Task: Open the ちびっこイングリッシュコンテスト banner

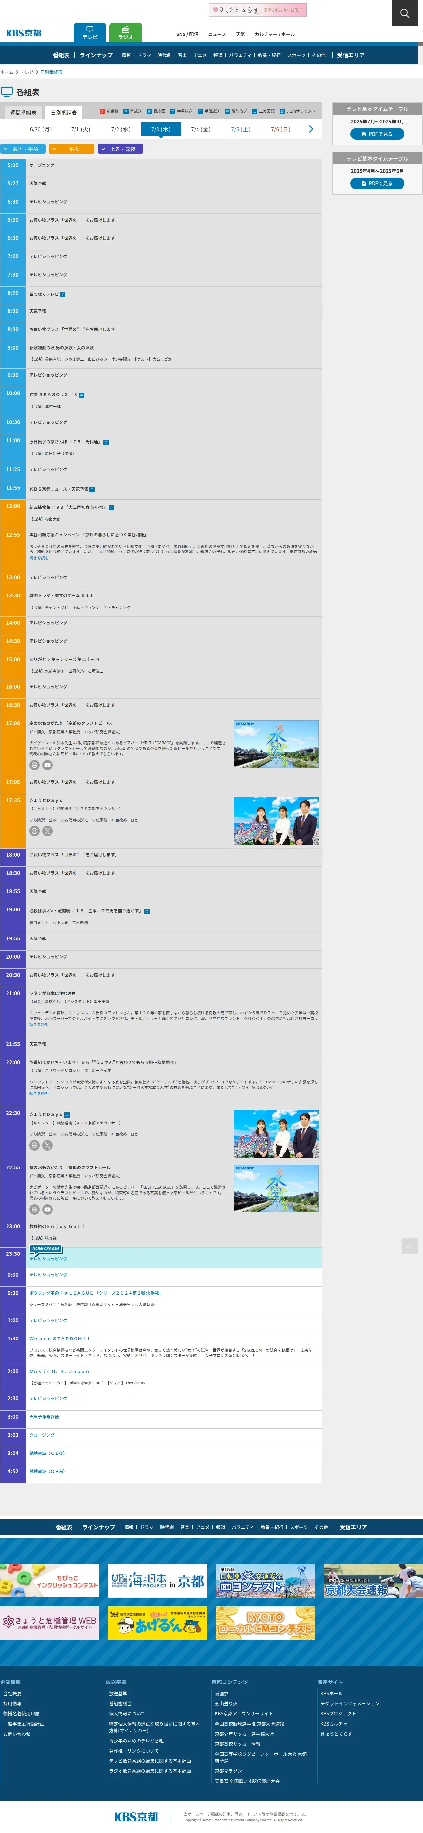Action: click(x=50, y=1581)
